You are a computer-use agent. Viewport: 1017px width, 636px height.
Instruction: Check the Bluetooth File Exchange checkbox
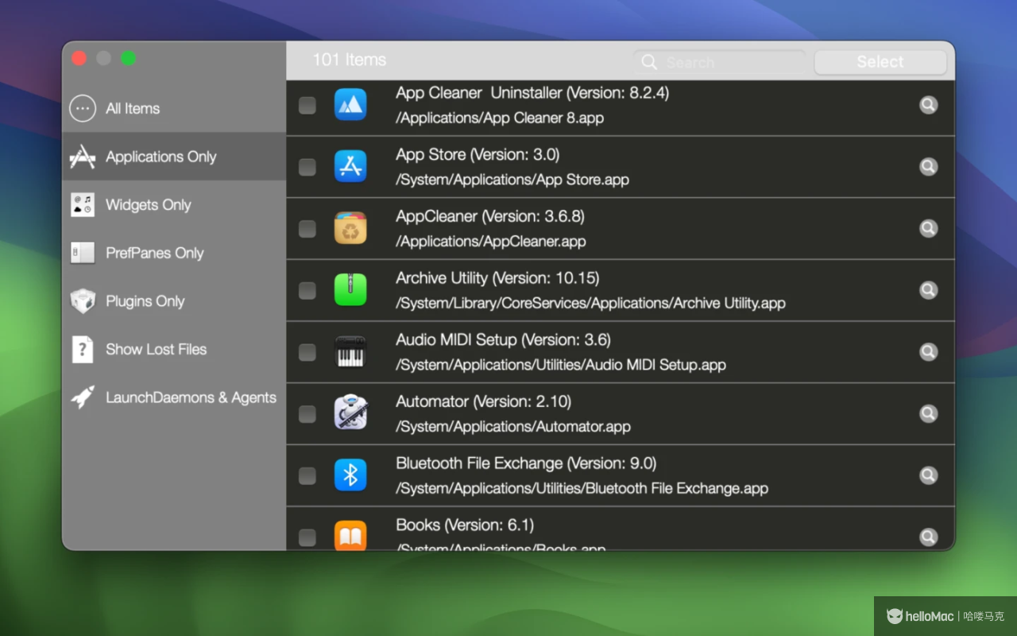307,475
